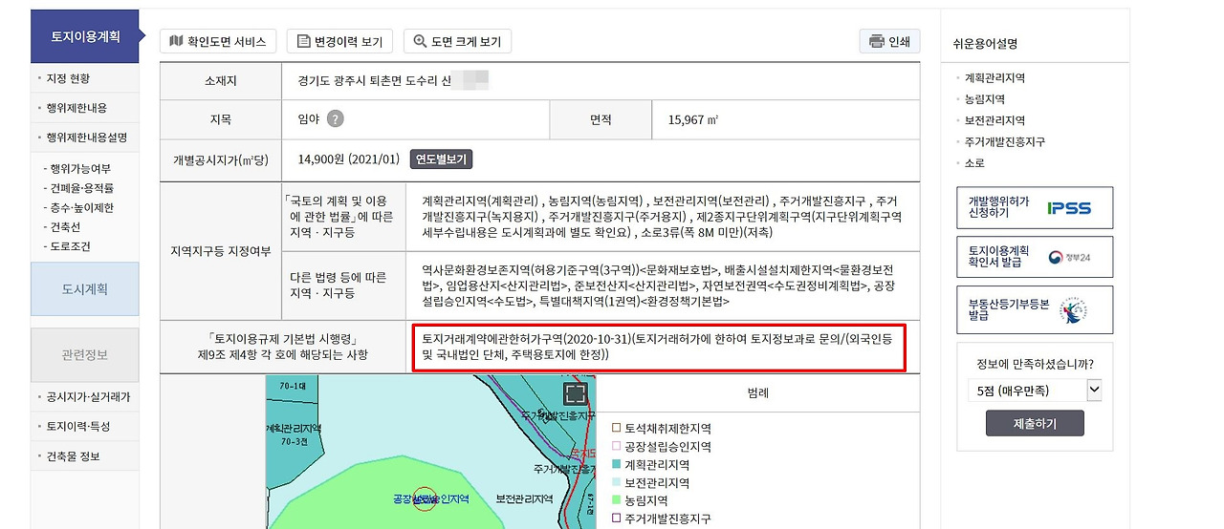1224x529 pixels.
Task: Open 연도별보기 price history
Action: (x=441, y=159)
